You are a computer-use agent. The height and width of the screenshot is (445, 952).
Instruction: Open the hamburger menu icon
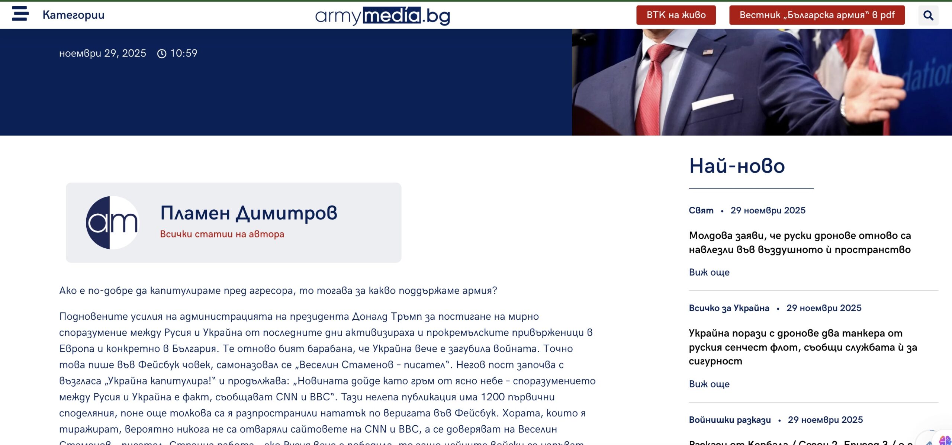point(20,14)
